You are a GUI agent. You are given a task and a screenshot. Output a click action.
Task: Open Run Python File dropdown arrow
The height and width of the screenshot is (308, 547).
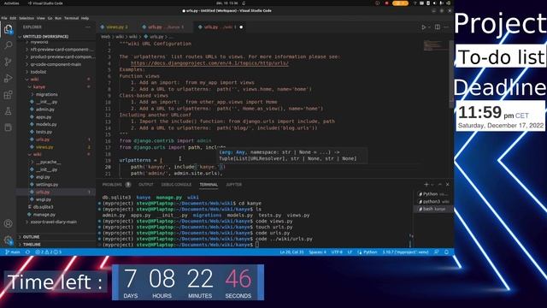click(429, 27)
